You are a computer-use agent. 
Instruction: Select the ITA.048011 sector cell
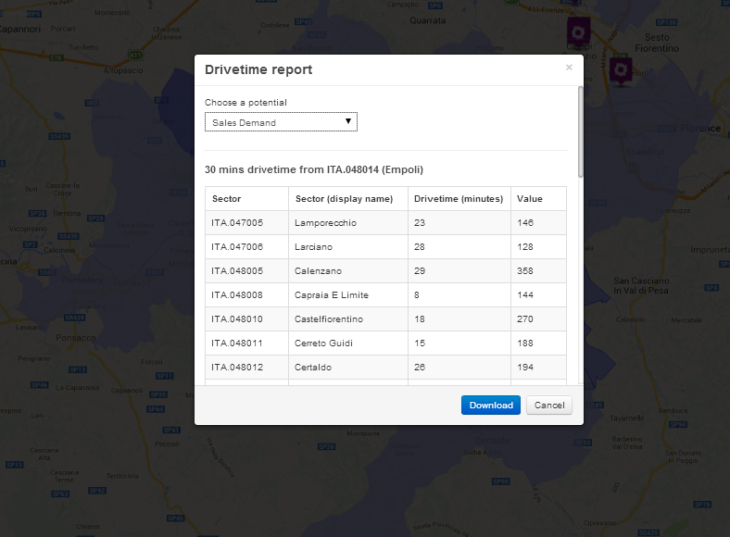(x=246, y=343)
